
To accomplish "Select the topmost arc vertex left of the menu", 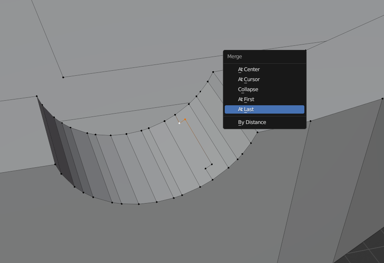I will (213, 72).
